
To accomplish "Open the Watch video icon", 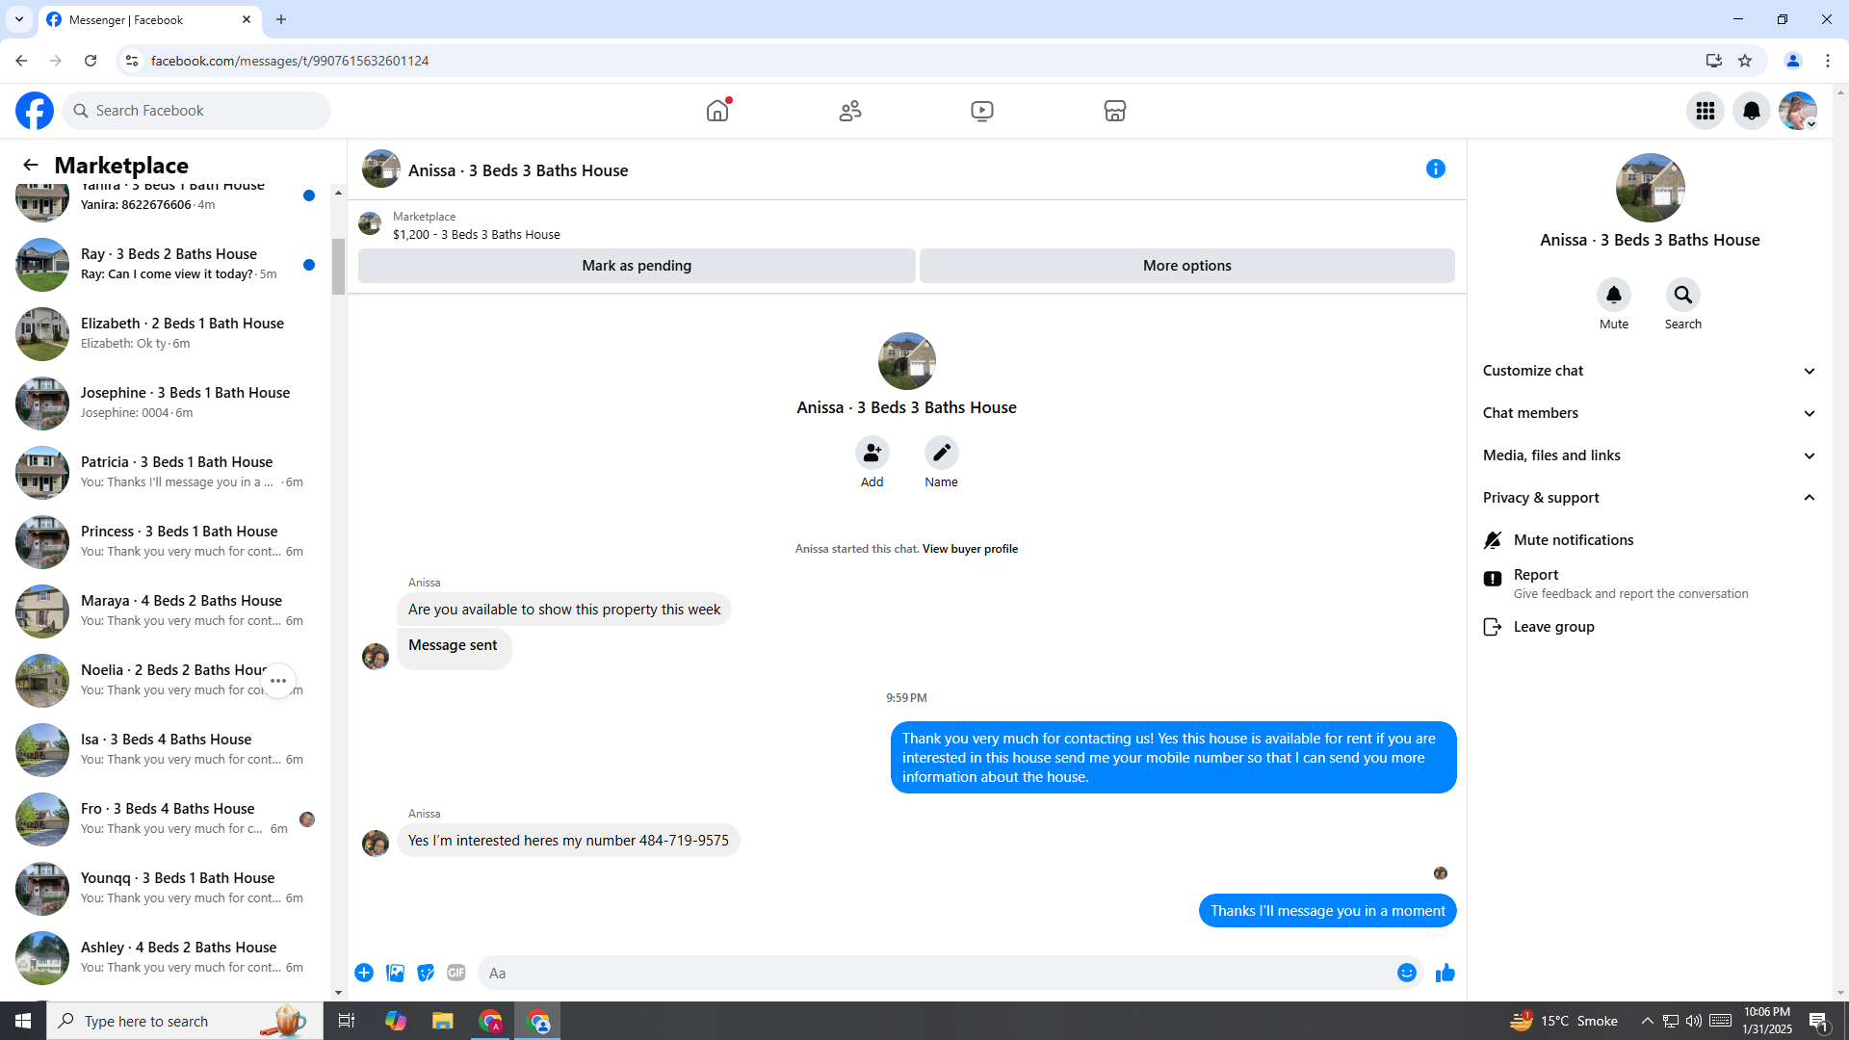I will click(982, 111).
